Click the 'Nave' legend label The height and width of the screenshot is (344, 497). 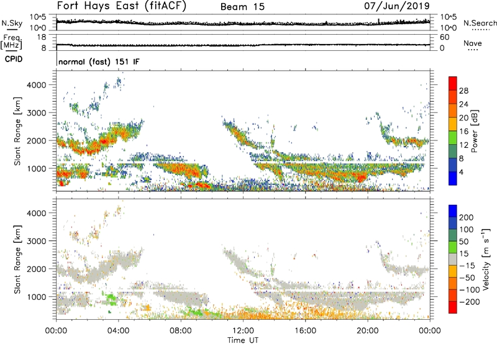pos(472,43)
